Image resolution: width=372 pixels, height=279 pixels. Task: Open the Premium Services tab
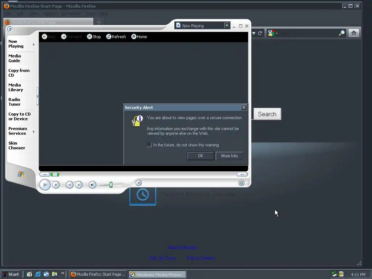click(17, 131)
